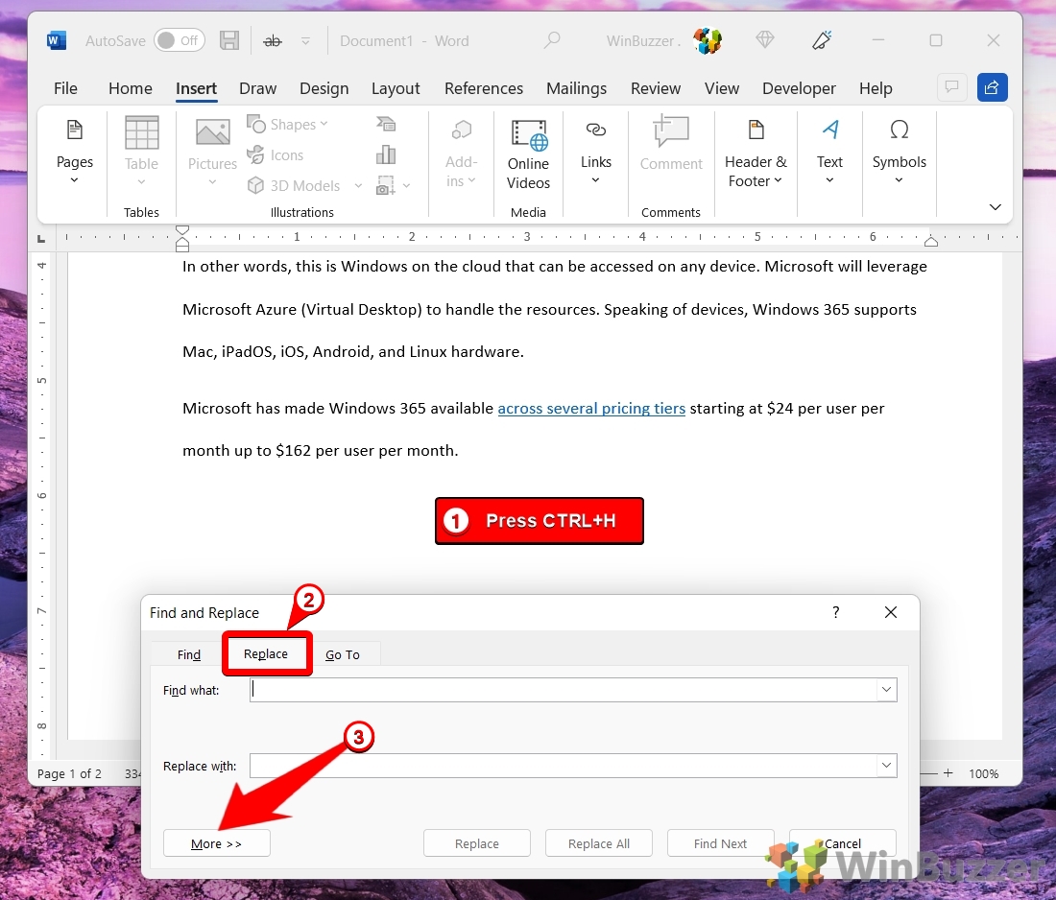Click the Save disk icon
This screenshot has width=1056, height=900.
pyautogui.click(x=229, y=40)
